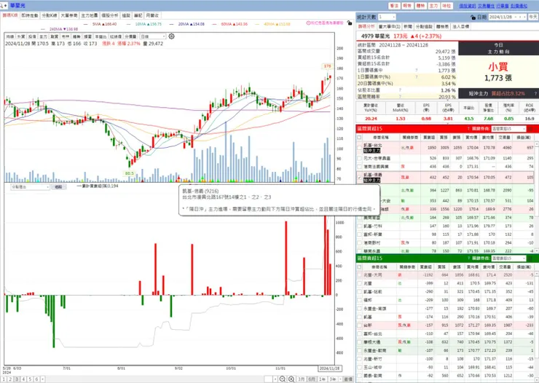Toggle the lock icon beside 日期
The image size is (539, 383).
tap(473, 17)
